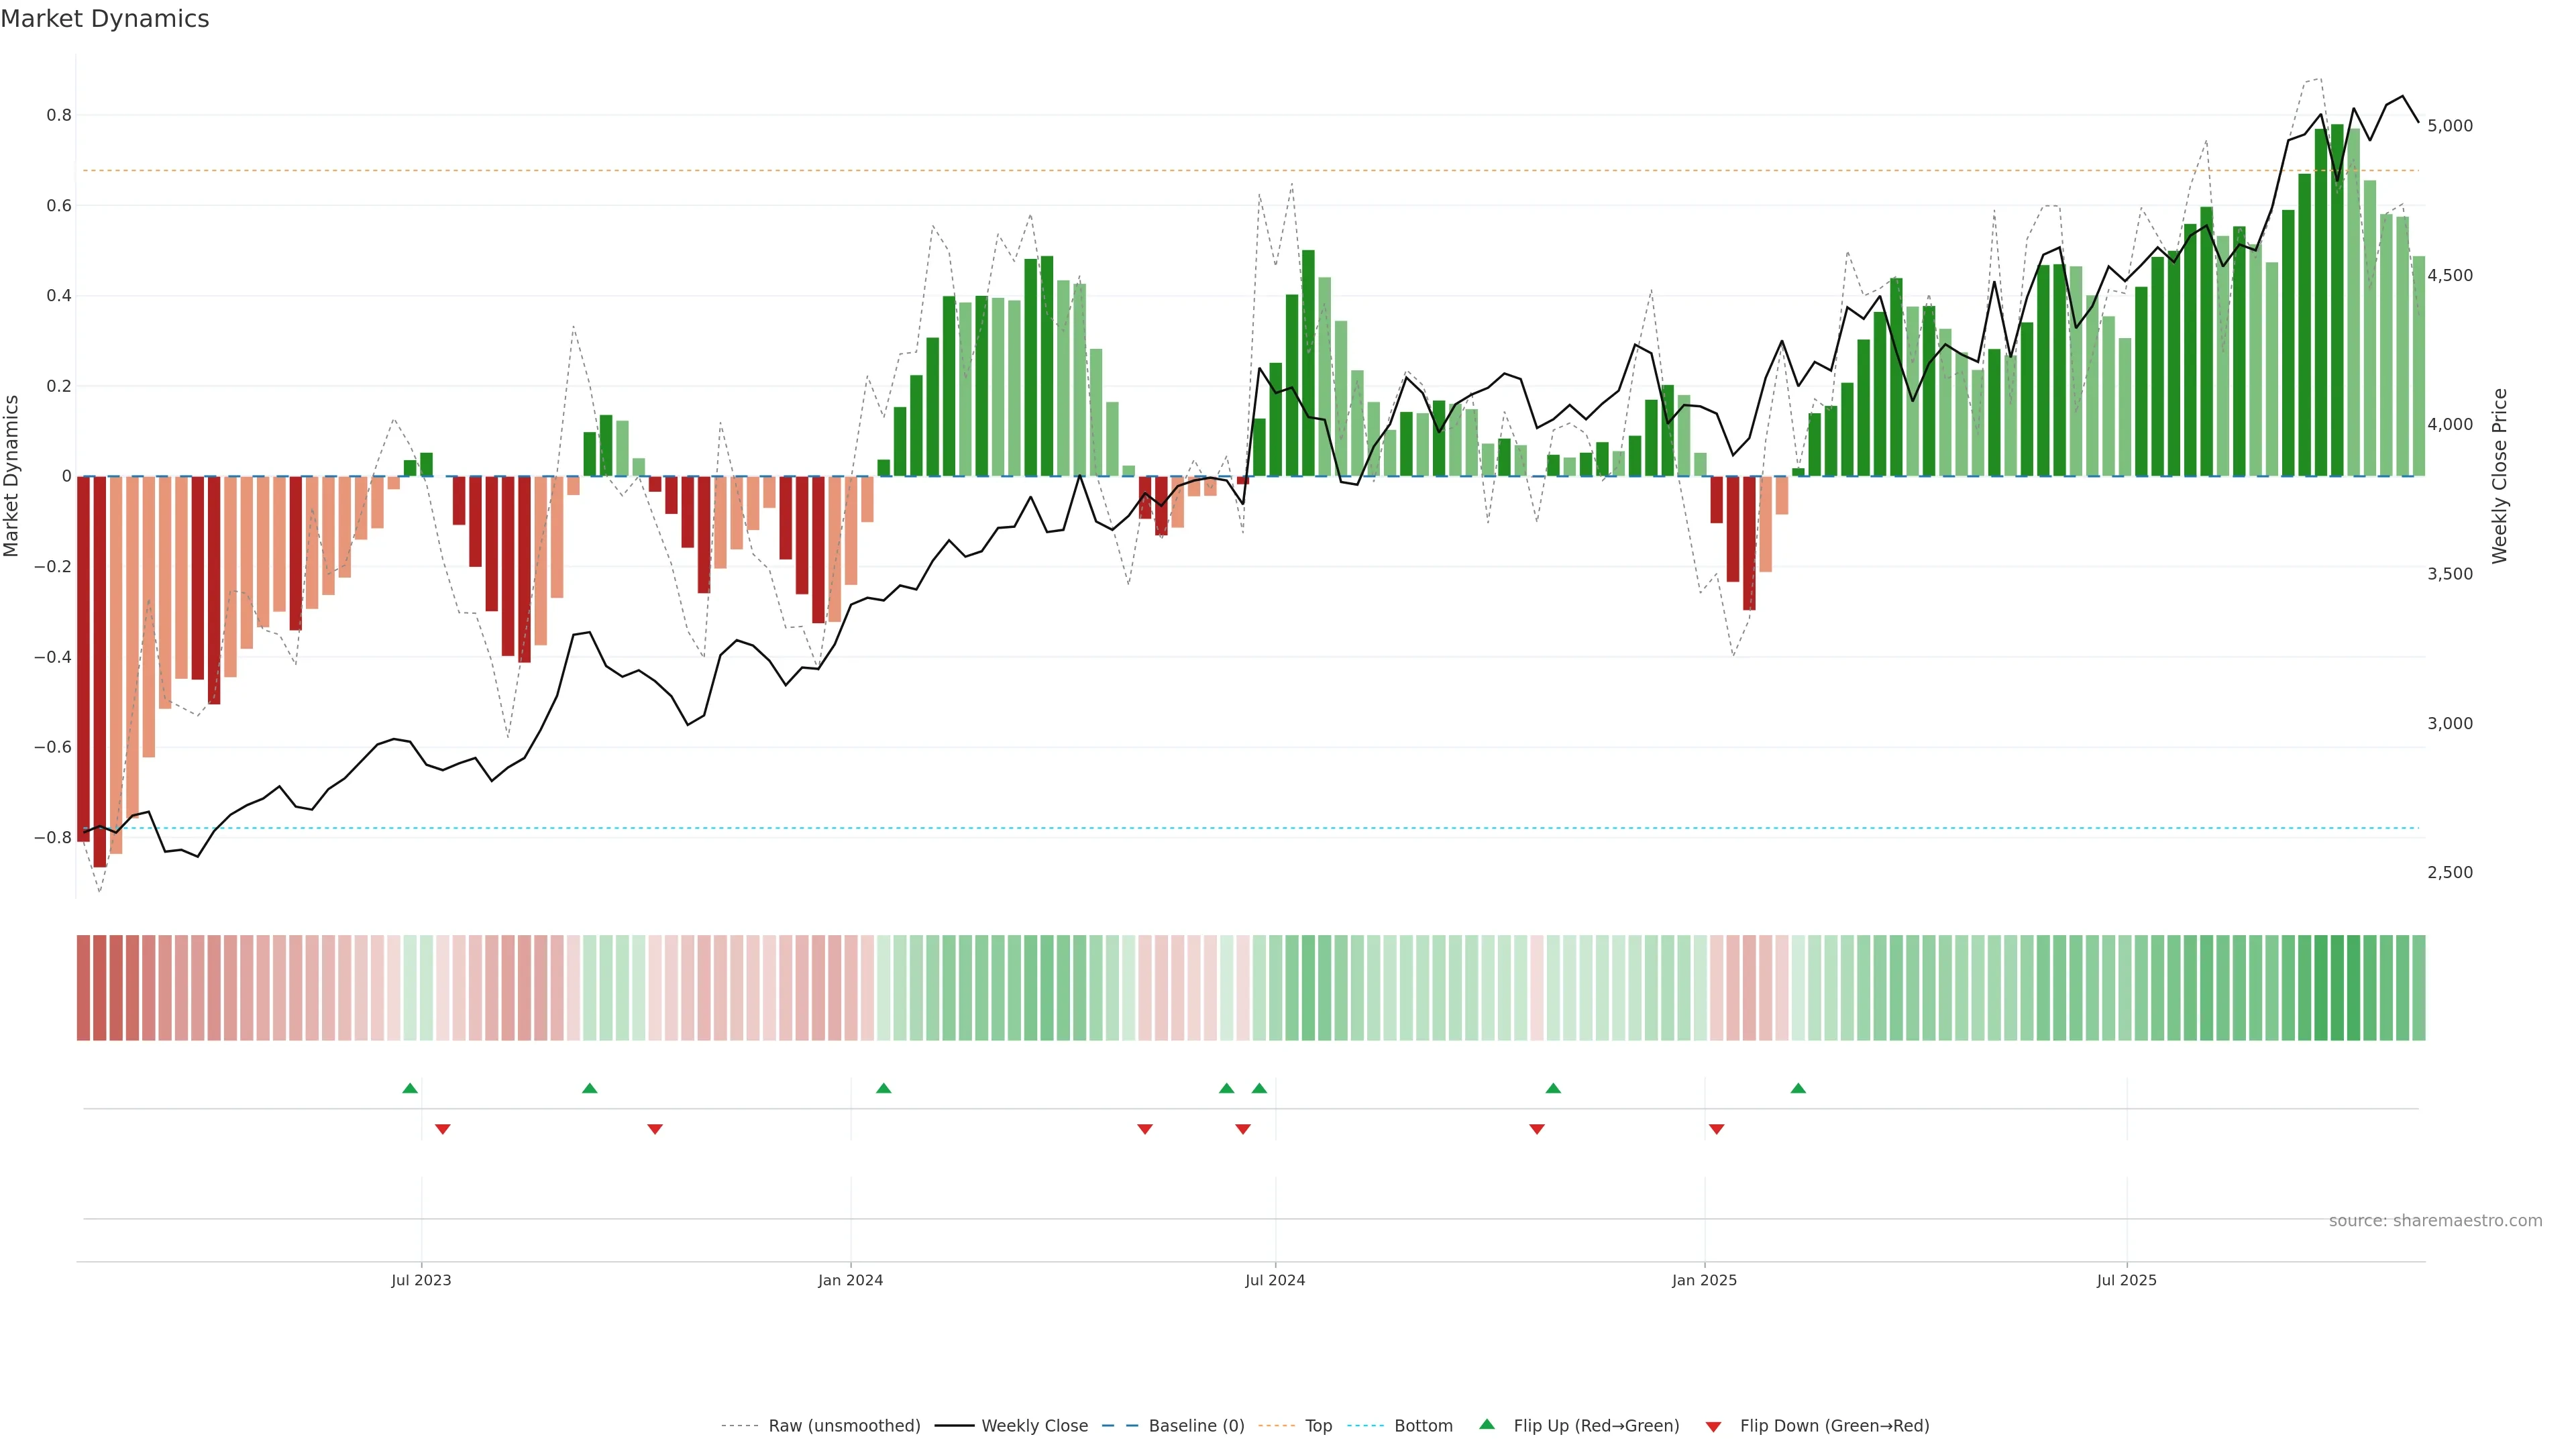This screenshot has height=1449, width=2576.
Task: Click the Market Dynamics chart title
Action: (105, 19)
